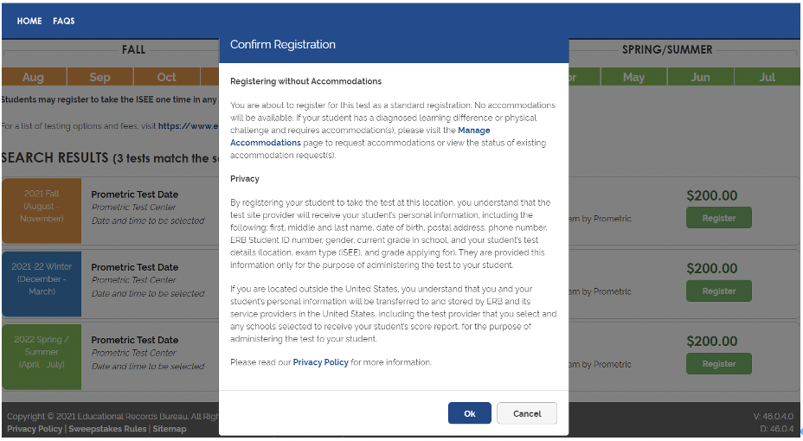Register for the 2021 Fall test
This screenshot has height=441, width=803.
click(x=718, y=218)
